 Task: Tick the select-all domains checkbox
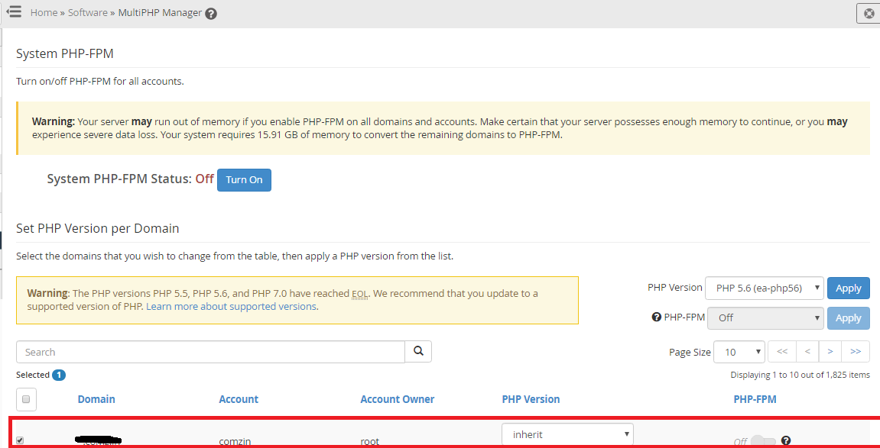pyautogui.click(x=26, y=399)
